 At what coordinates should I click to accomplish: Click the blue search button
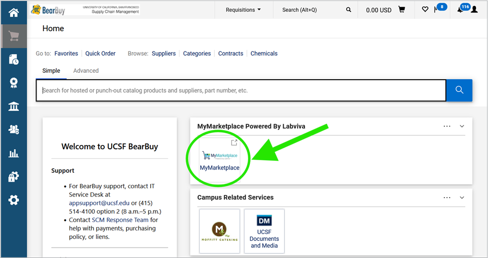click(459, 90)
